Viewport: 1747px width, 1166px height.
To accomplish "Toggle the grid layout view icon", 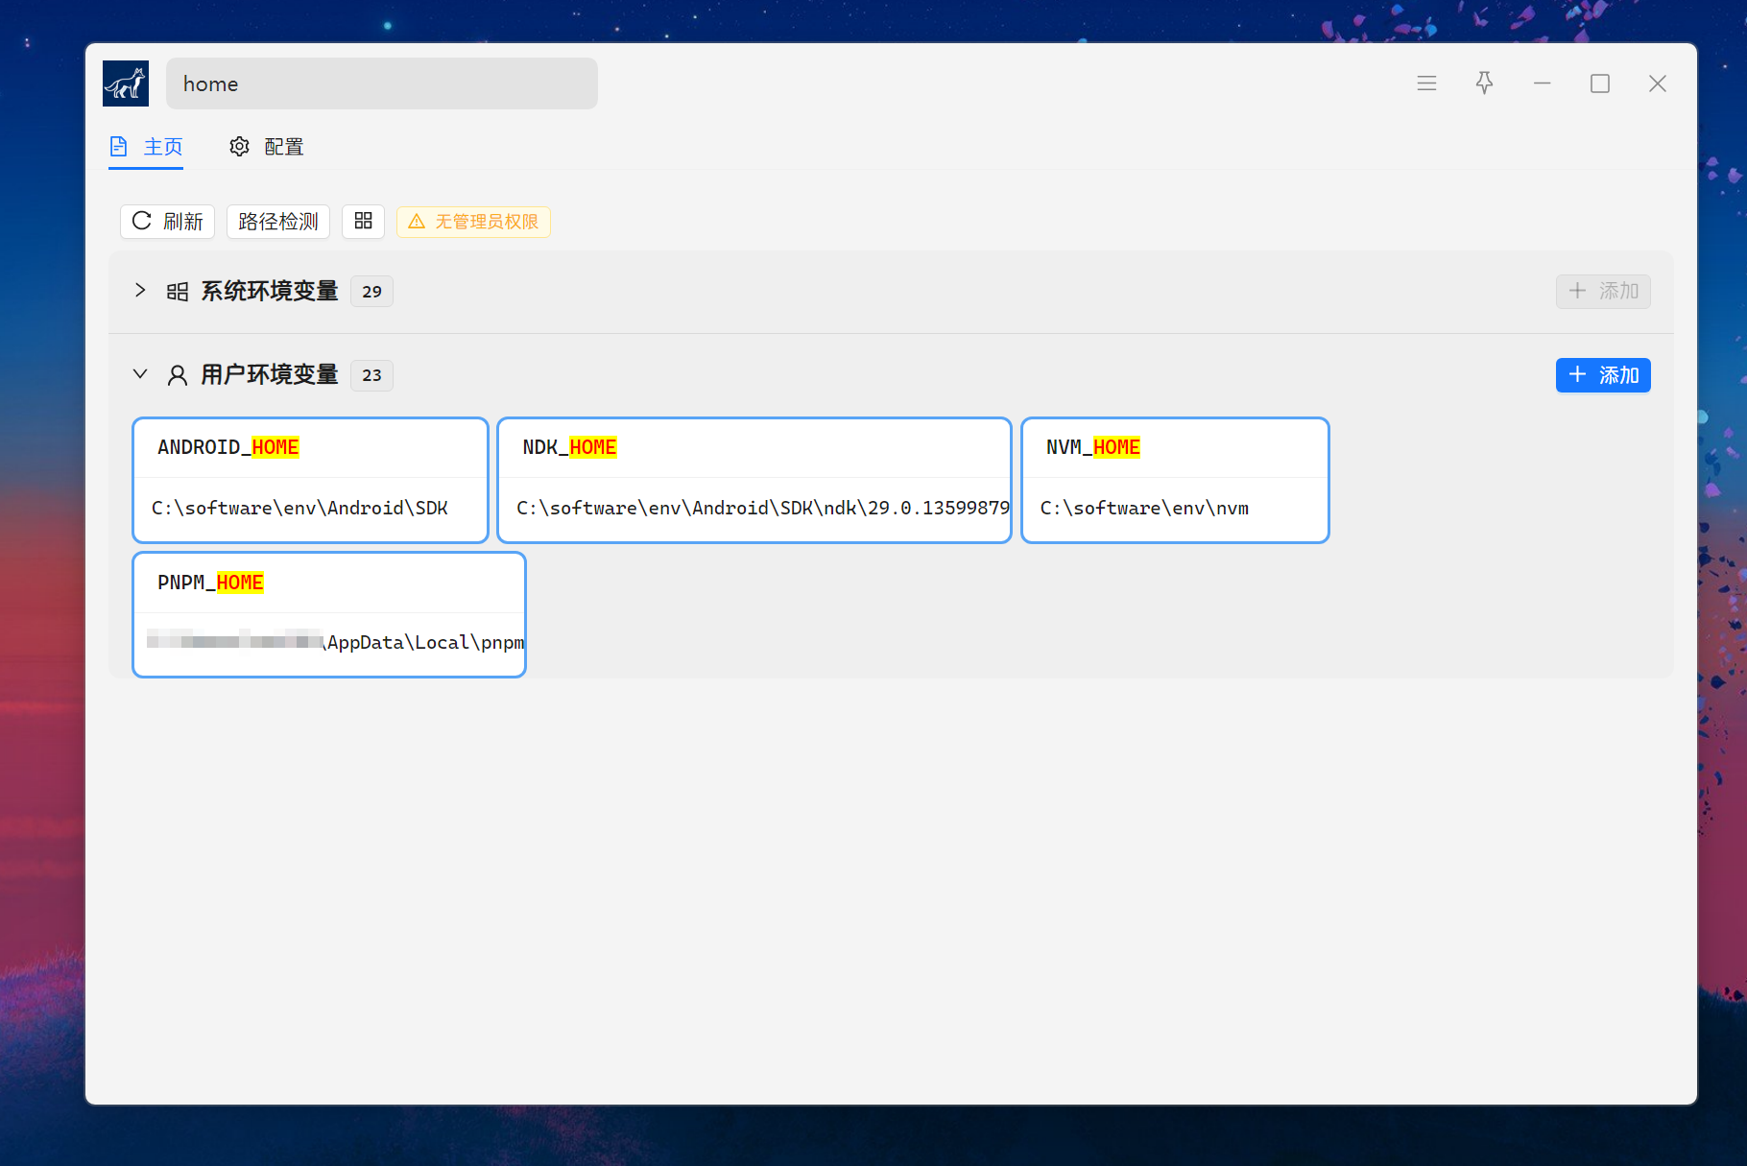I will tap(363, 222).
